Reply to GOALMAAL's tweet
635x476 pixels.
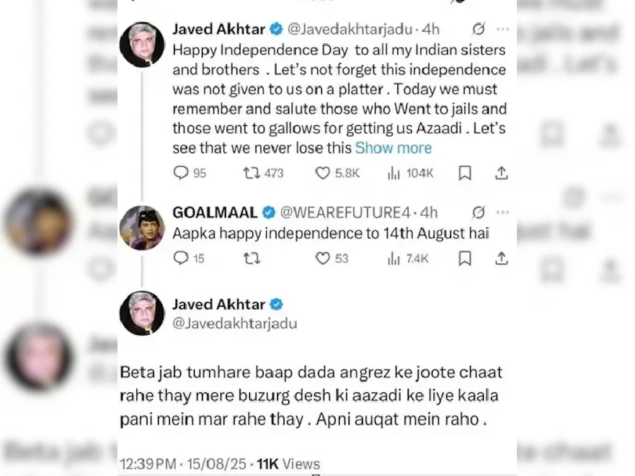tap(181, 258)
